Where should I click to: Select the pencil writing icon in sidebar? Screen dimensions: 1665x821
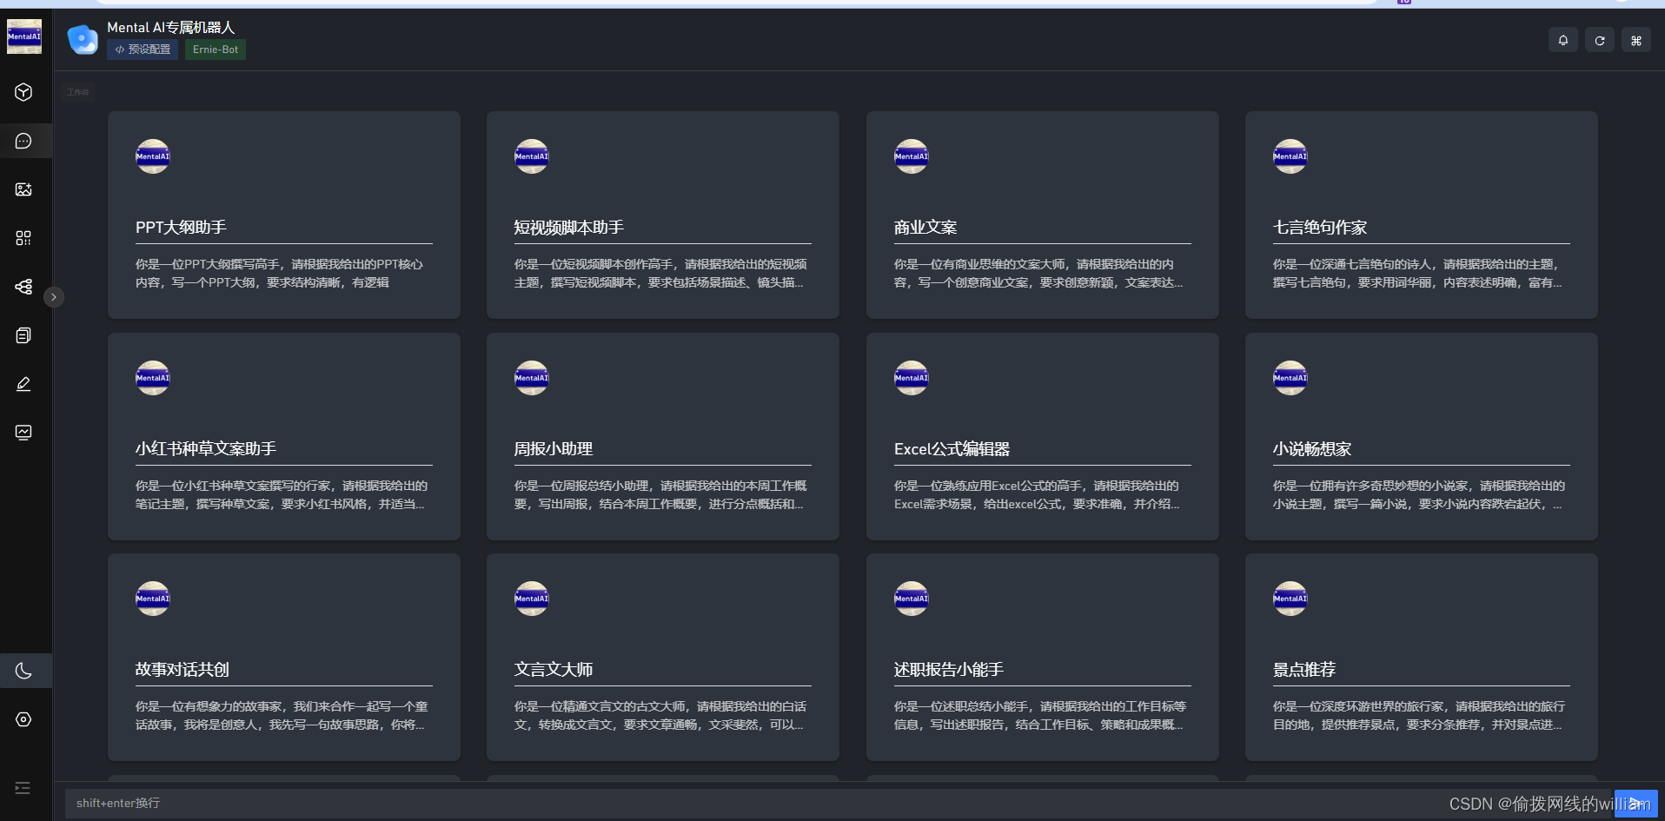(x=23, y=384)
